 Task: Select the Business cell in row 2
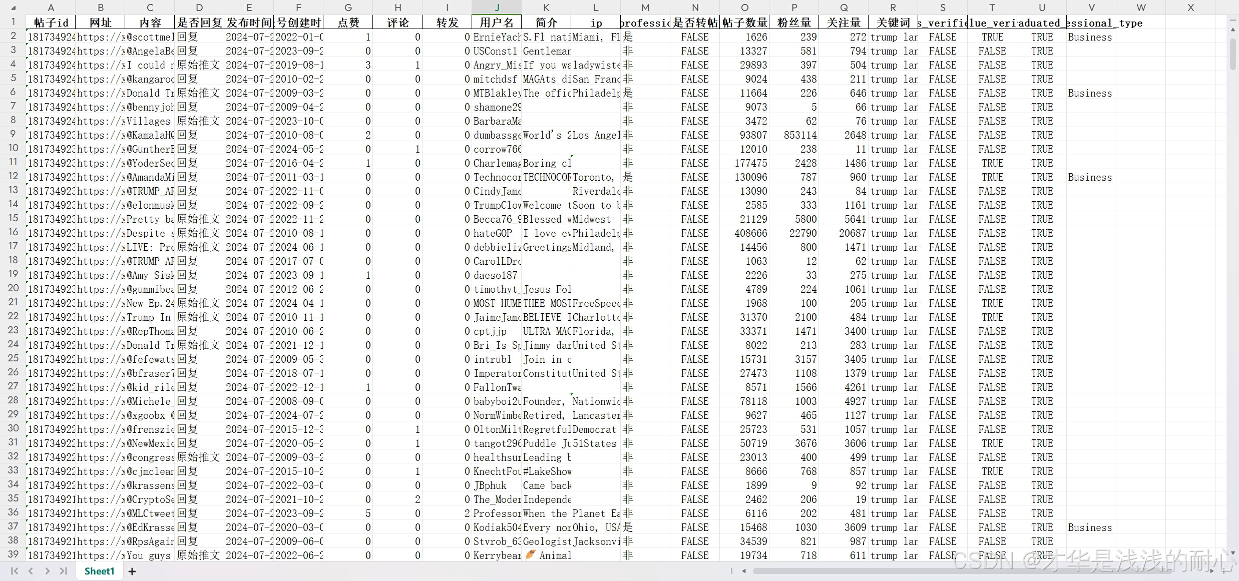coord(1090,37)
